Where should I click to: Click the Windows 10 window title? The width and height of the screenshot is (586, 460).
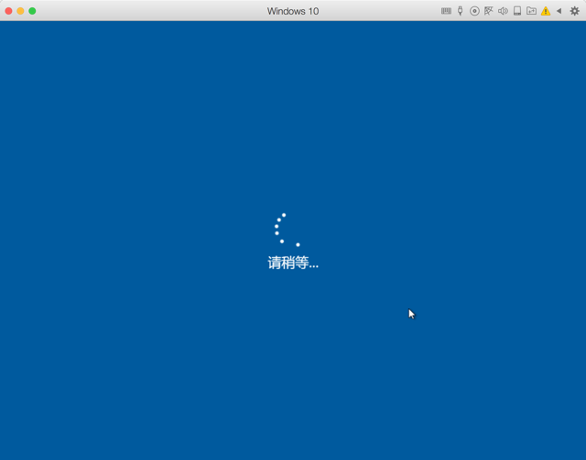[293, 11]
